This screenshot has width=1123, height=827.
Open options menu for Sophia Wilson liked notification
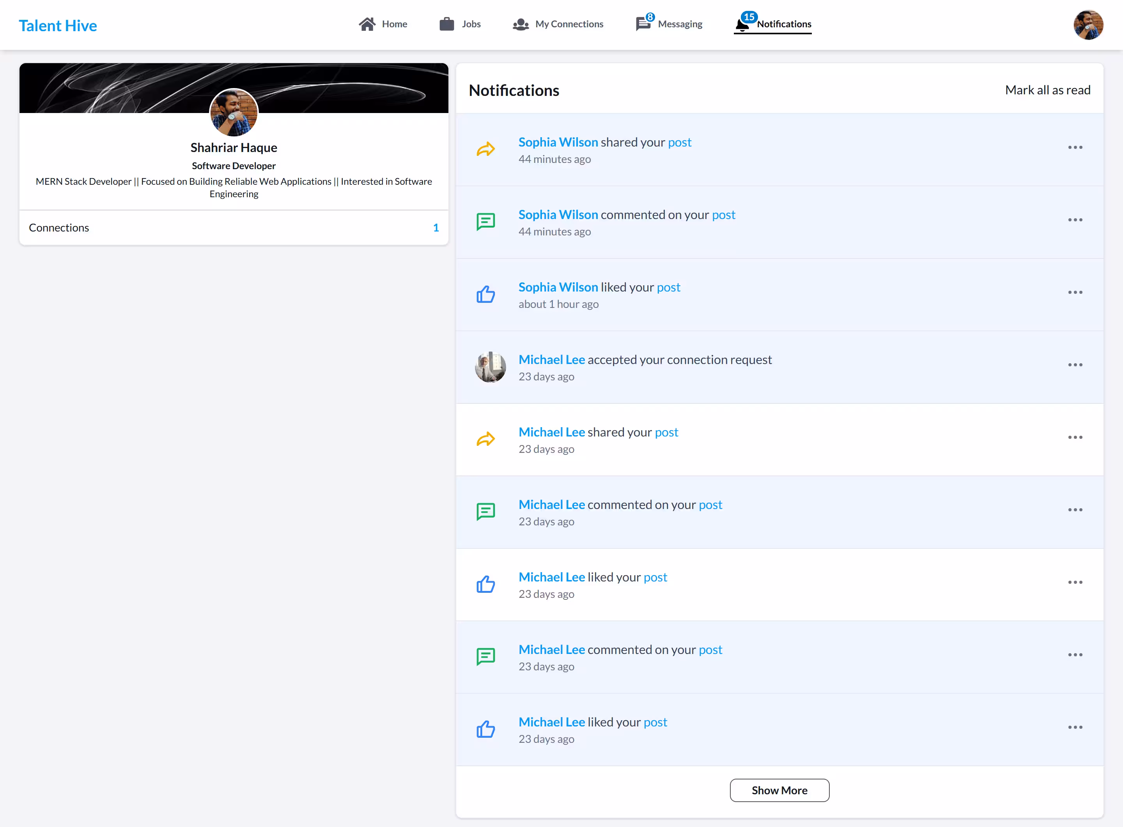1075,292
